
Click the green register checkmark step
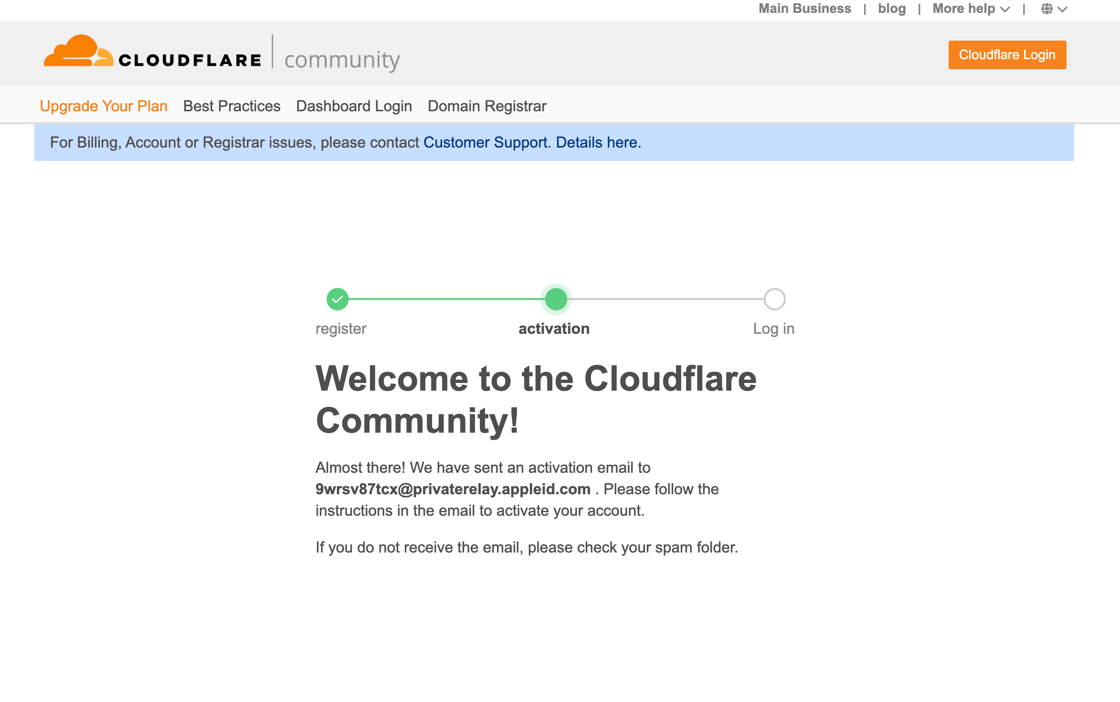pos(338,299)
